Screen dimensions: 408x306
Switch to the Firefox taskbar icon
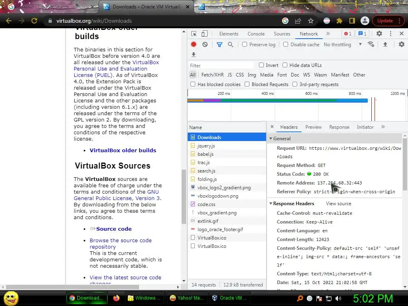coord(116,298)
